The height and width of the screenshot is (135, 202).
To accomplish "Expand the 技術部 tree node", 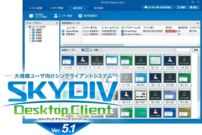I will pos(30,35).
